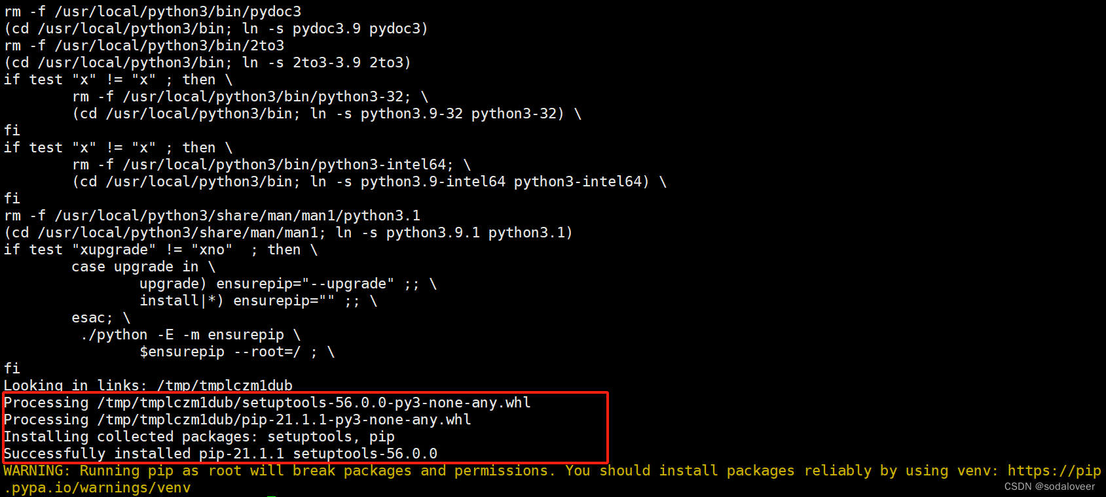
Task: Click the case upgrade in line
Action: tap(143, 267)
